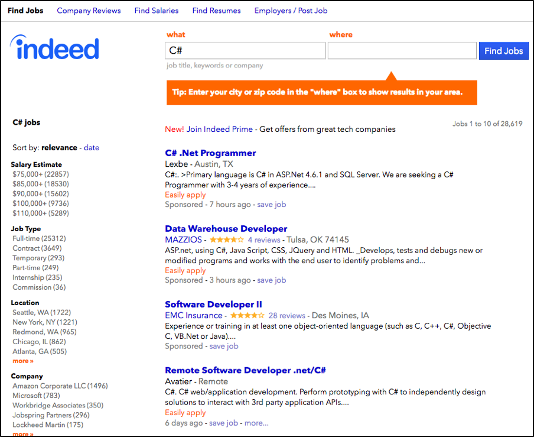Open C# .Net Programmer job listing

coord(210,153)
